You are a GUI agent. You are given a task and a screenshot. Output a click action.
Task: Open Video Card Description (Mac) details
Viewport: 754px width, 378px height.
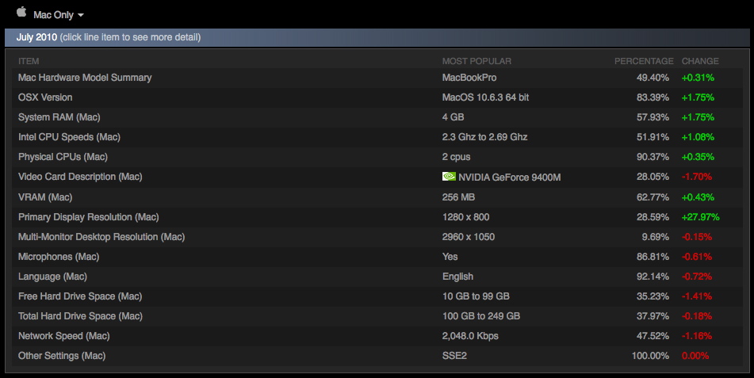[x=377, y=177]
